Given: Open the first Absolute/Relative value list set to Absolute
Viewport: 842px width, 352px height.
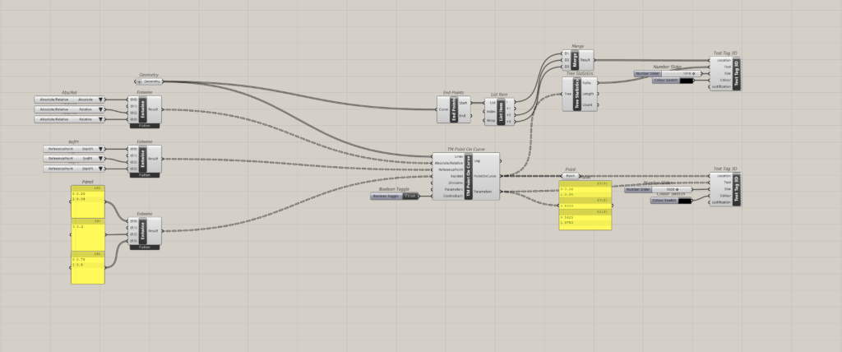Looking at the screenshot, I should click(x=71, y=100).
